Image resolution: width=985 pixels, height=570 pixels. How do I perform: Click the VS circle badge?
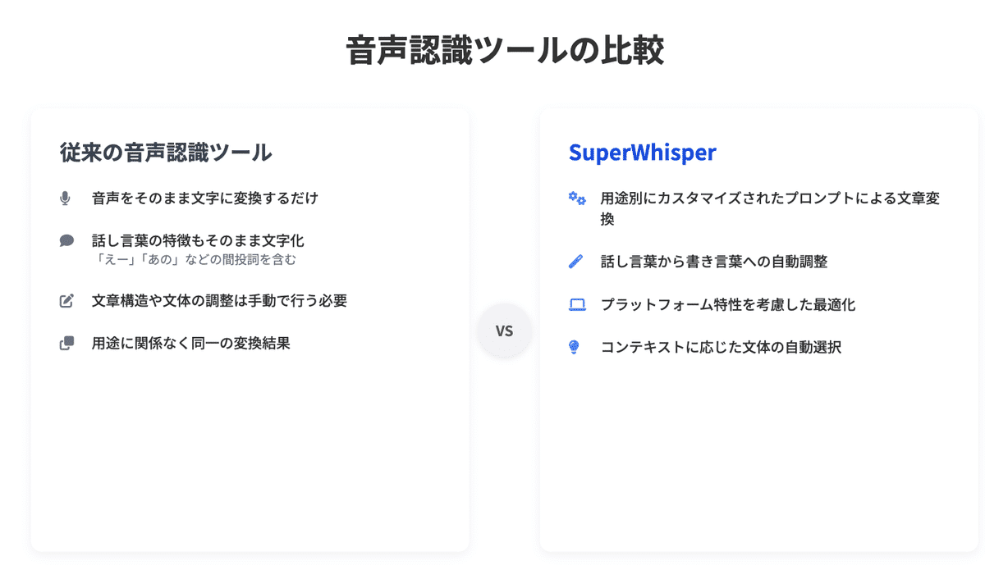[504, 331]
